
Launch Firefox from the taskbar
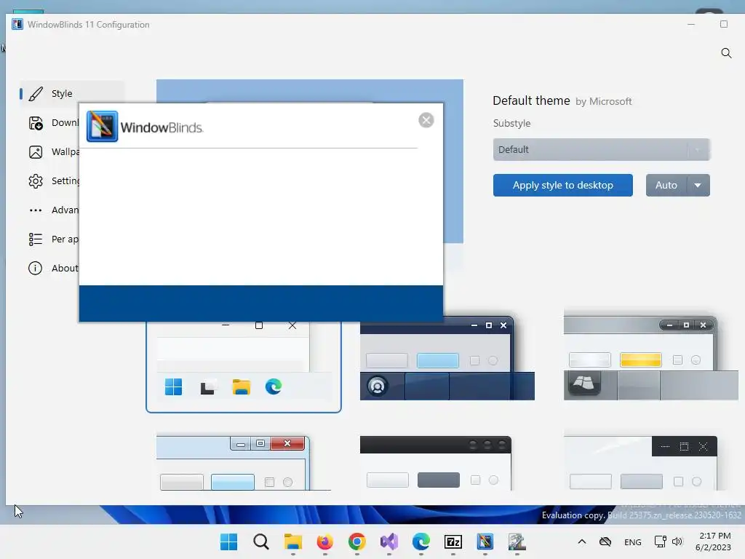click(325, 542)
